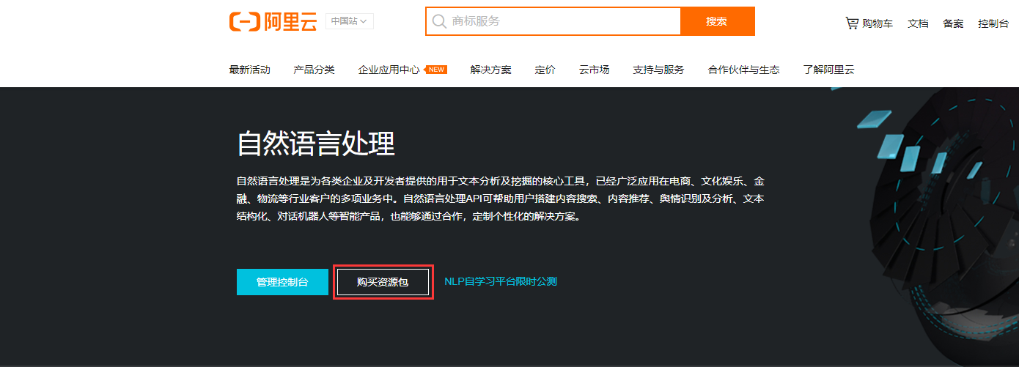Viewport: 1019px width, 367px height.
Task: Click the 管理控制台 button
Action: point(282,281)
